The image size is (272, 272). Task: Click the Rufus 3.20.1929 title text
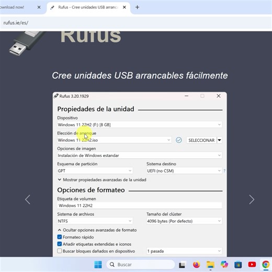coord(74,96)
